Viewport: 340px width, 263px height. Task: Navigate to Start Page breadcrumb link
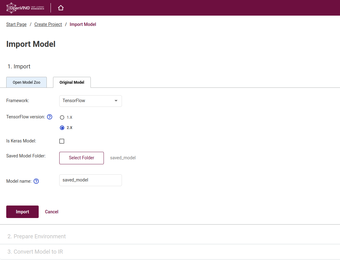(x=16, y=24)
